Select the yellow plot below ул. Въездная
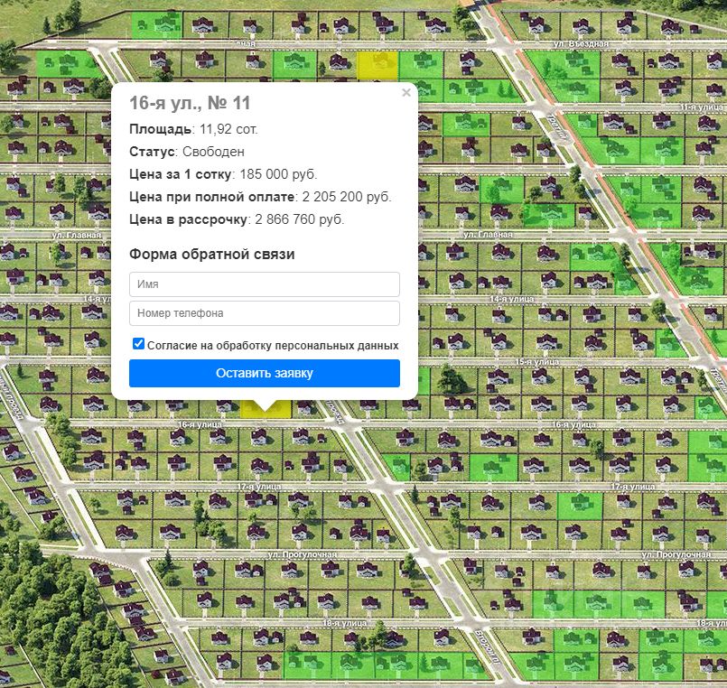 pos(377,64)
